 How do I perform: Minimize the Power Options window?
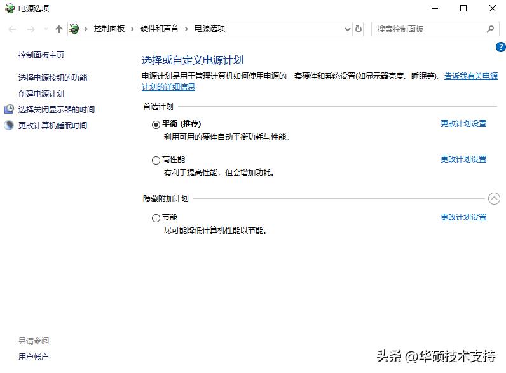click(x=435, y=8)
